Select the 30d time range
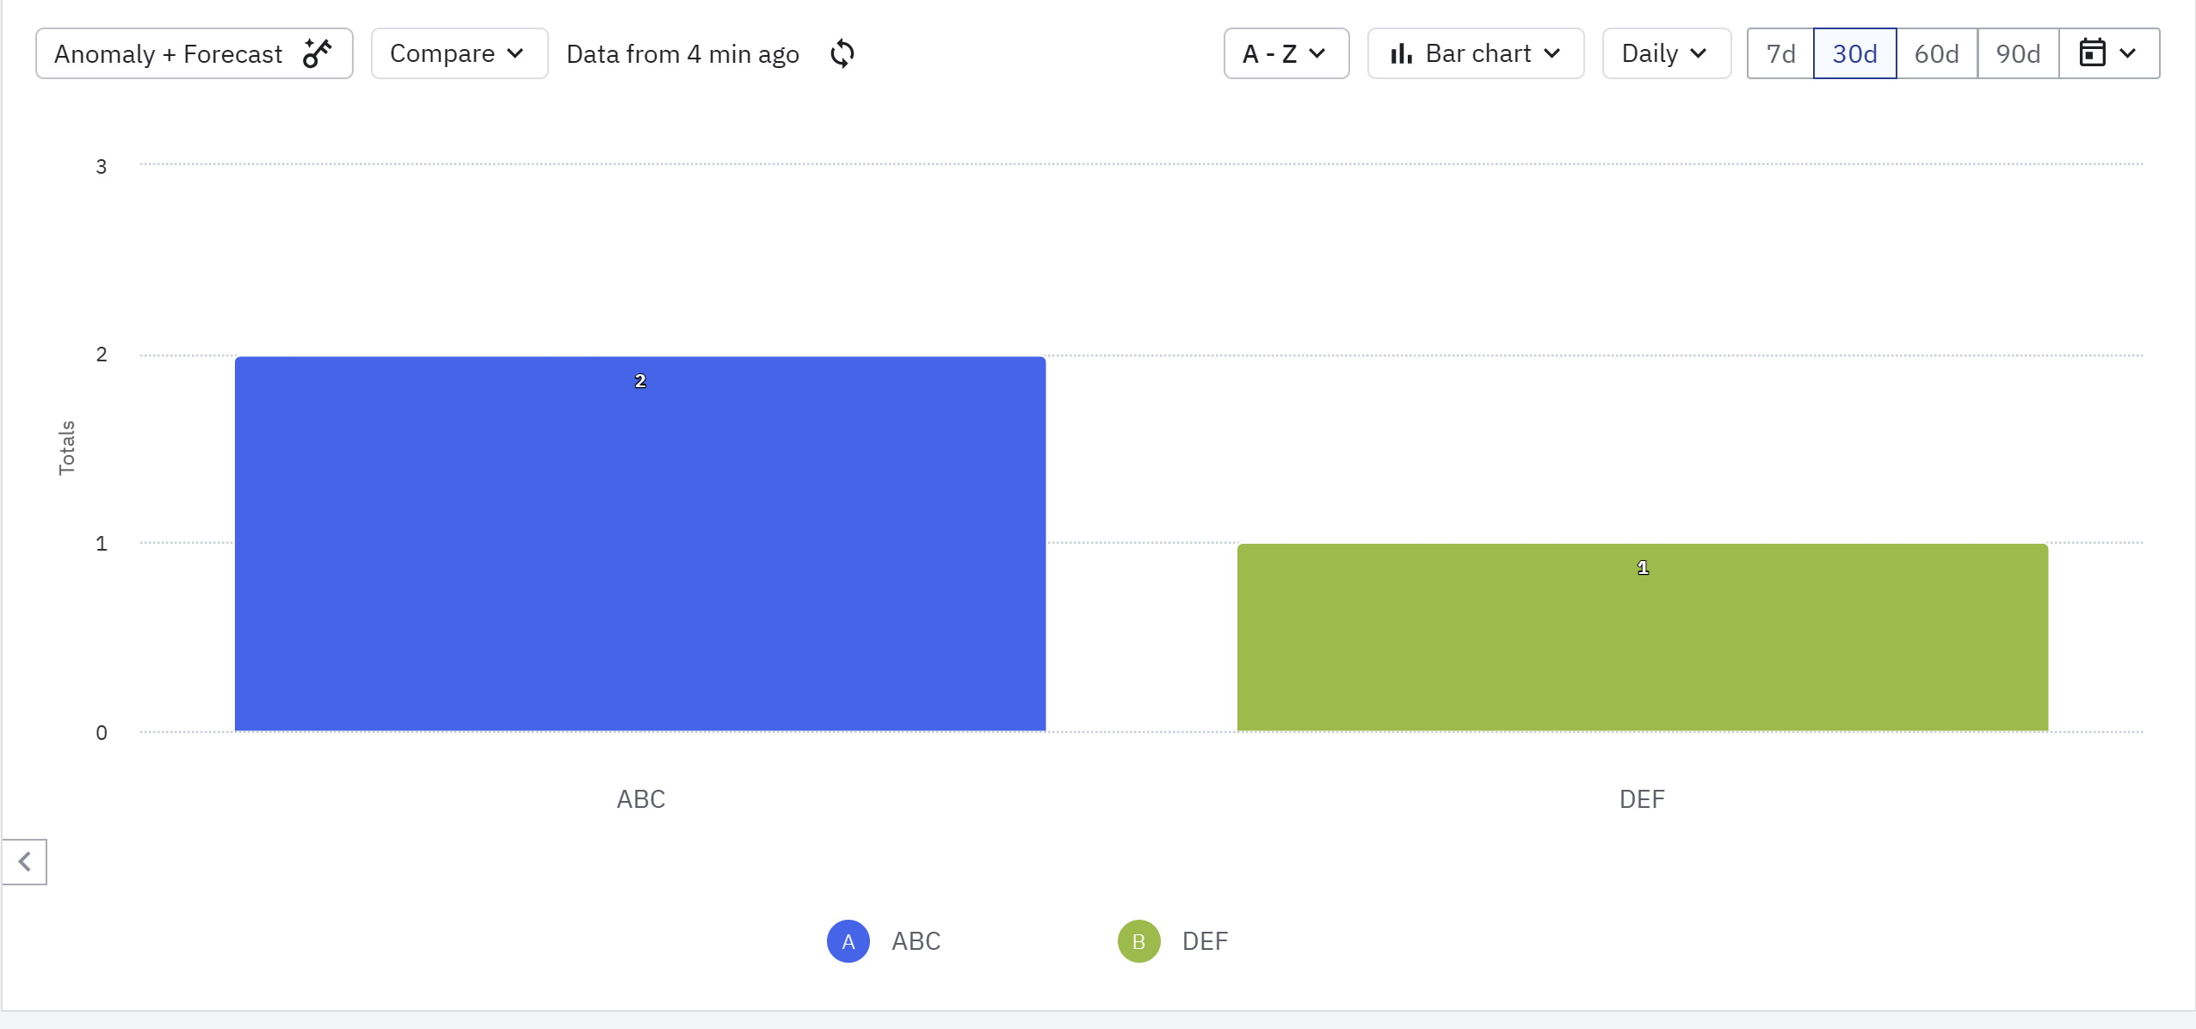This screenshot has height=1029, width=2196. [x=1854, y=53]
